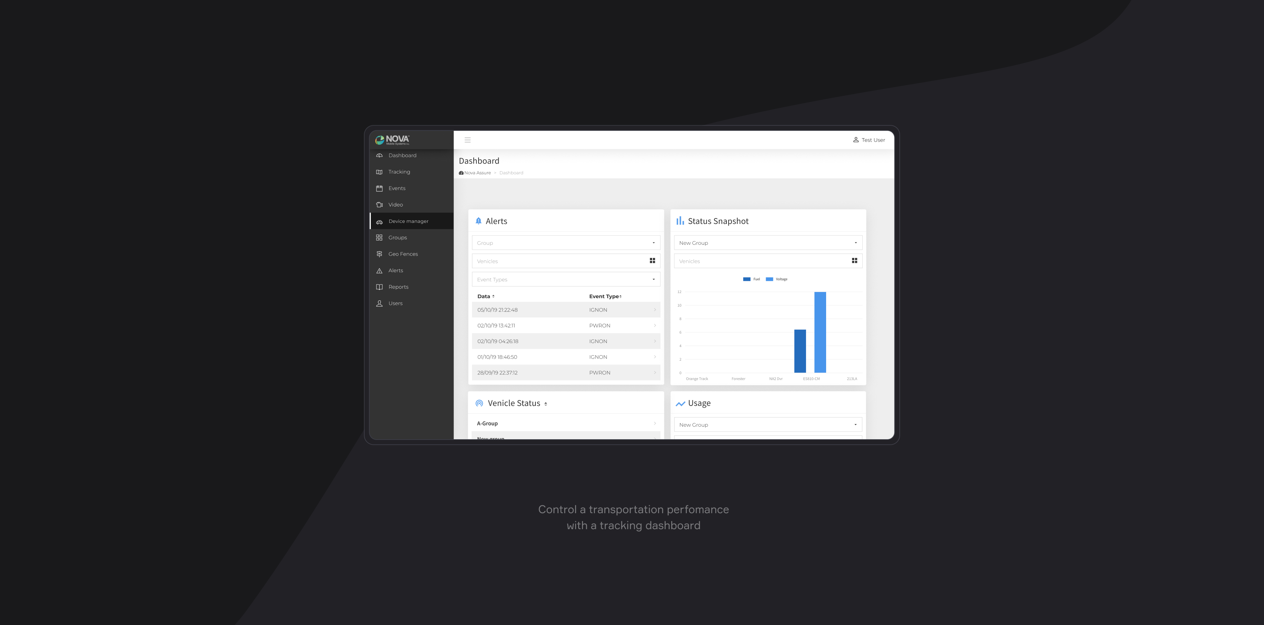
Task: Toggle Fuel series in chart legend
Action: 751,279
